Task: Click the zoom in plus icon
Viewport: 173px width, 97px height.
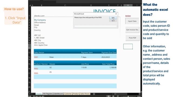Action: coord(135,96)
